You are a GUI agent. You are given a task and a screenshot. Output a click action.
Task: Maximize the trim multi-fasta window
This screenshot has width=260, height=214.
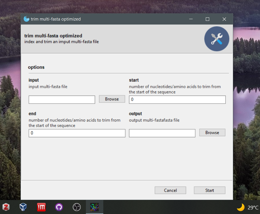coord(207,19)
